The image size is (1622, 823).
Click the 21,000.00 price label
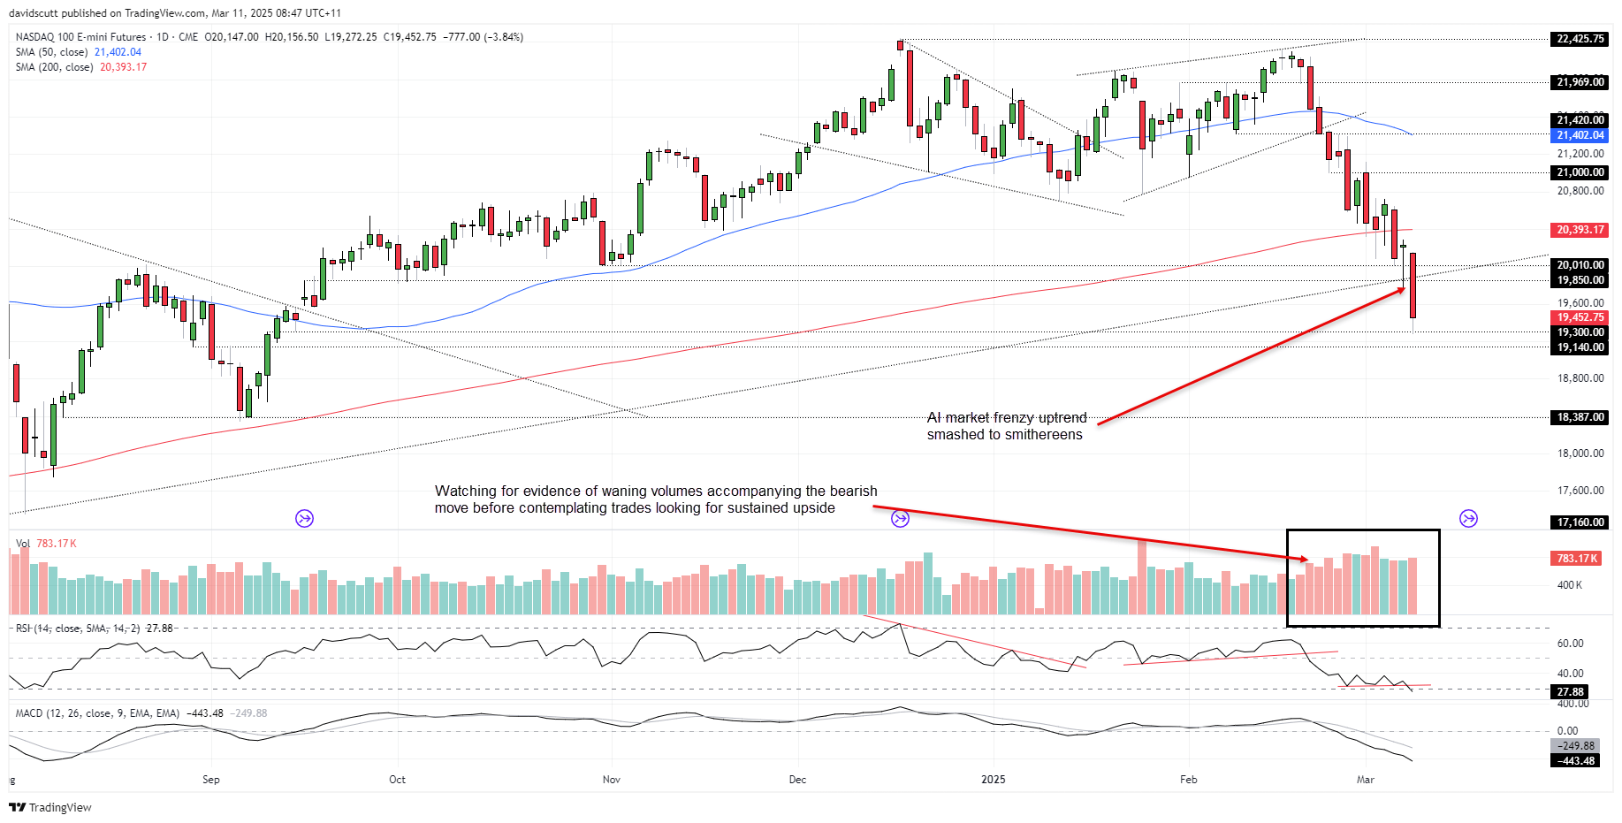(1580, 172)
